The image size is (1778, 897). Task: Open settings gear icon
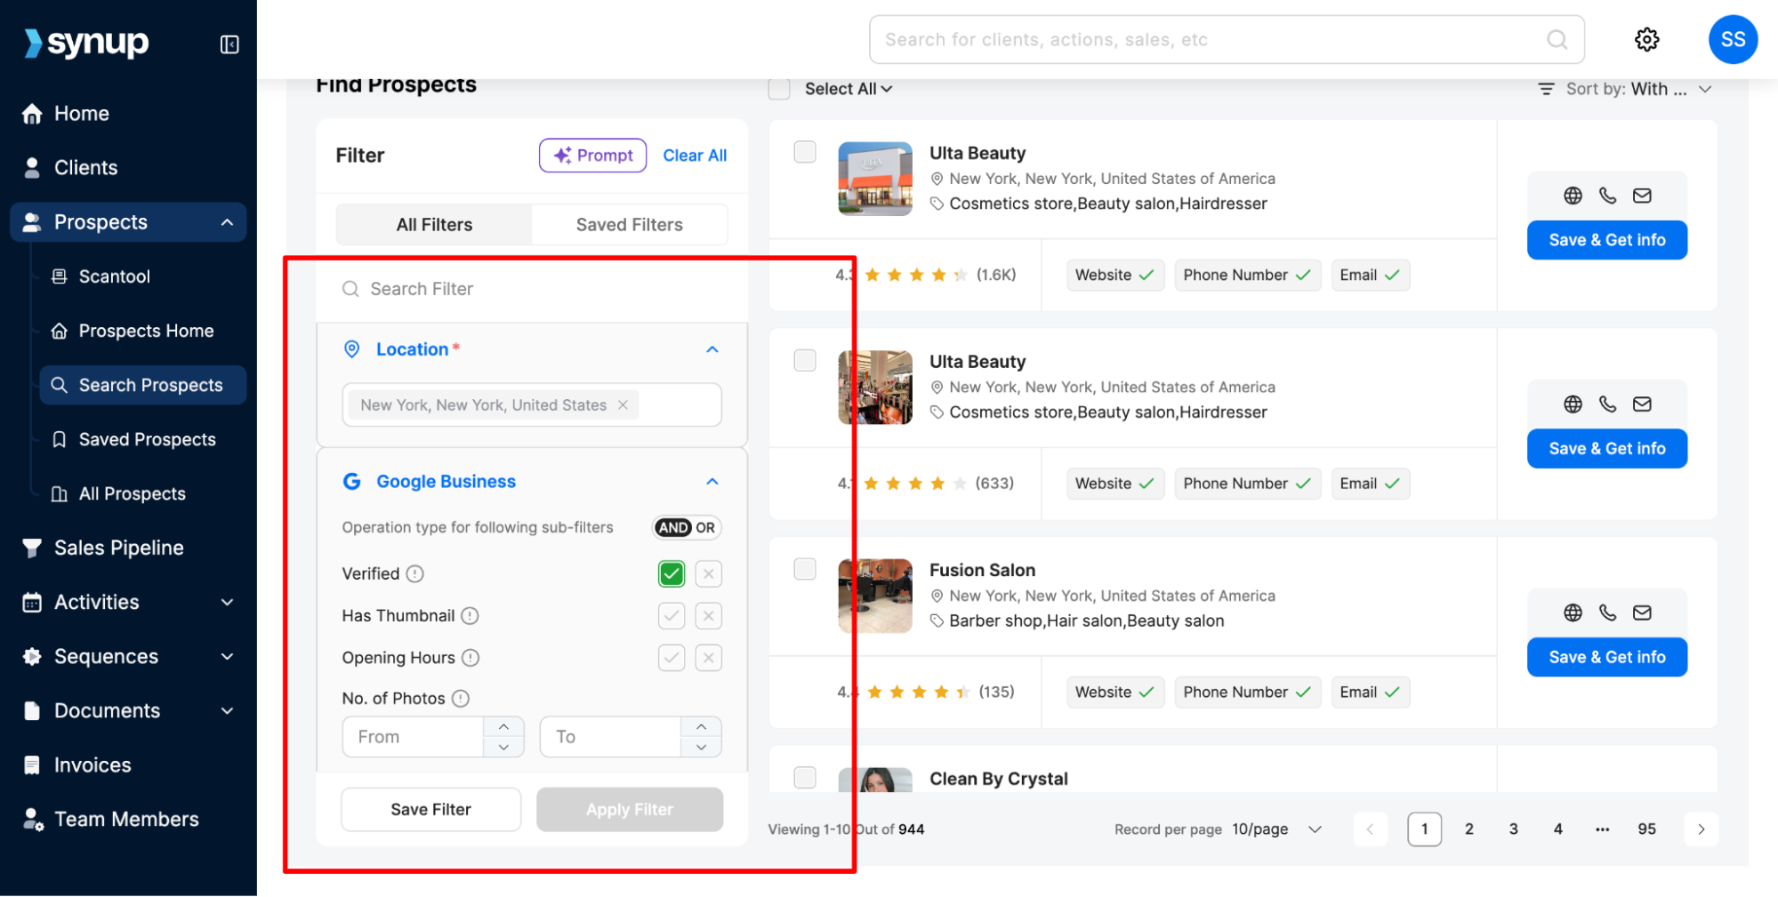point(1646,39)
